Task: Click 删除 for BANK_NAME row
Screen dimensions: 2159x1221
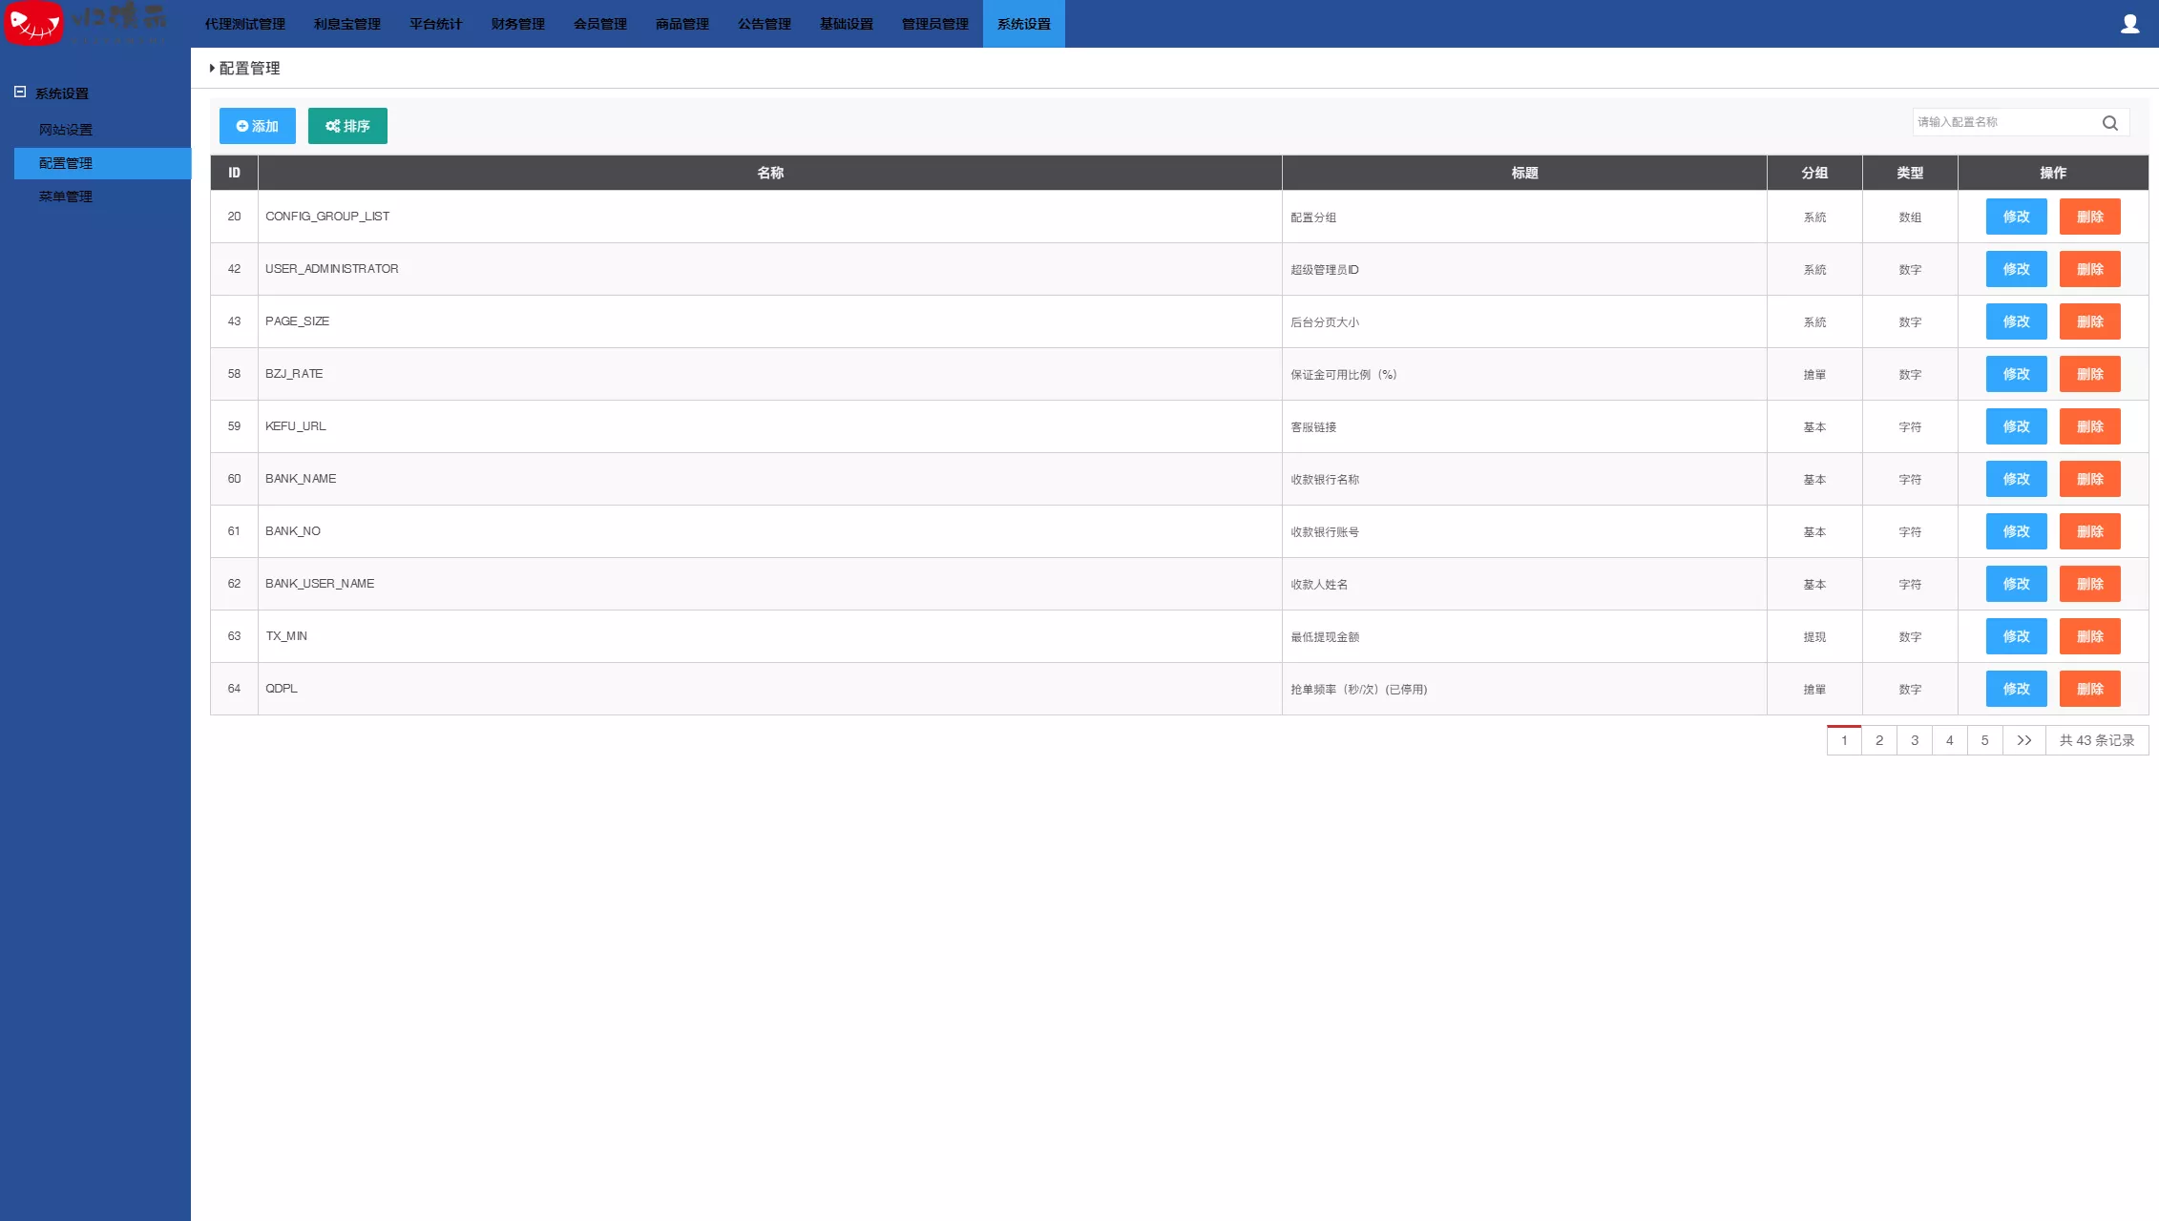Action: click(x=2089, y=479)
